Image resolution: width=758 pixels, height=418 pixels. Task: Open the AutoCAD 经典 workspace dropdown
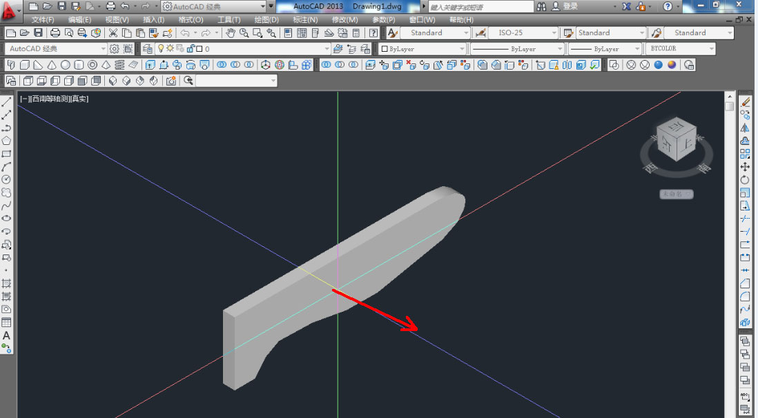(55, 49)
